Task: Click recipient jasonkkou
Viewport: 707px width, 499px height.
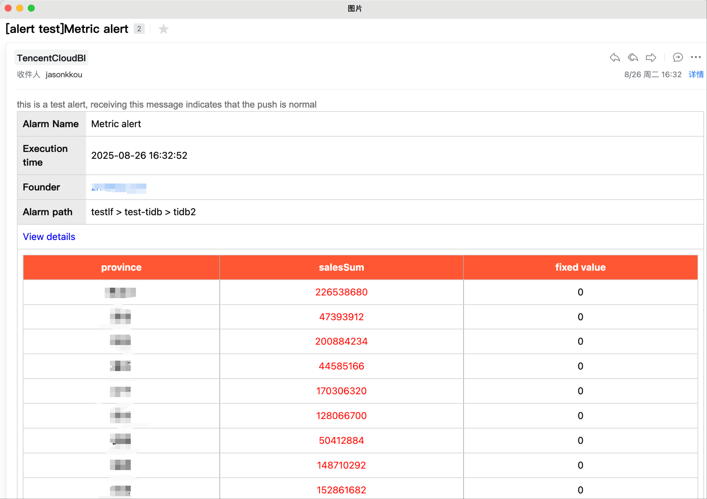Action: pyautogui.click(x=64, y=75)
